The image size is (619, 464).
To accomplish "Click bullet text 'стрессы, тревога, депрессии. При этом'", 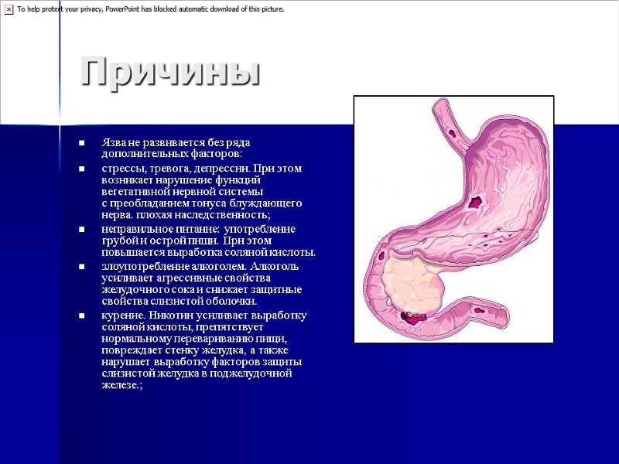I will [202, 169].
